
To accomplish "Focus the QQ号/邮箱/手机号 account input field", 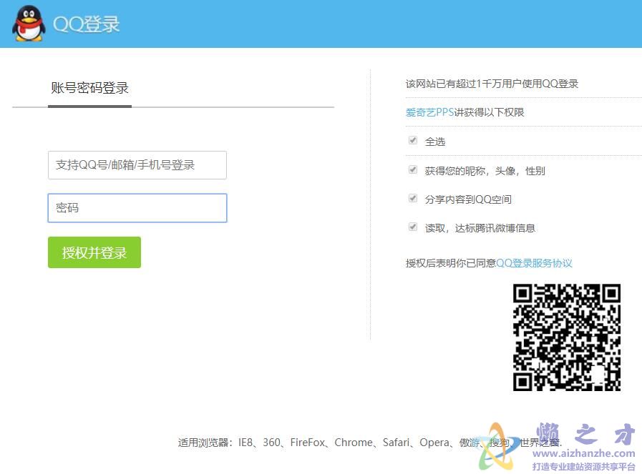I will point(137,165).
